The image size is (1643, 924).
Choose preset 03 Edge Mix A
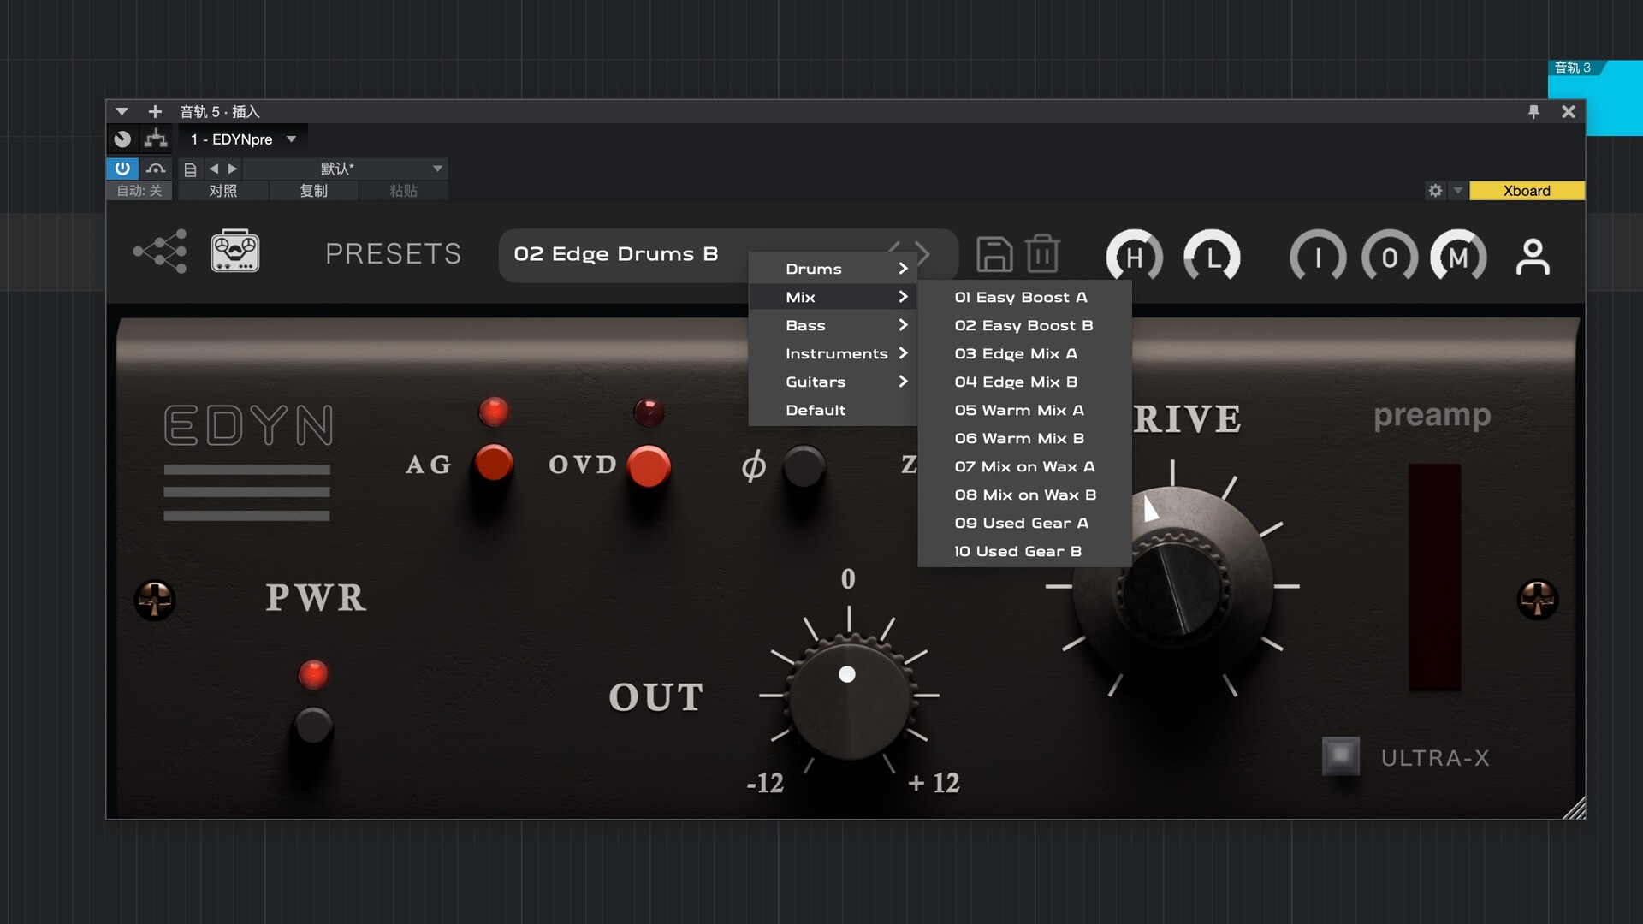tap(1024, 353)
